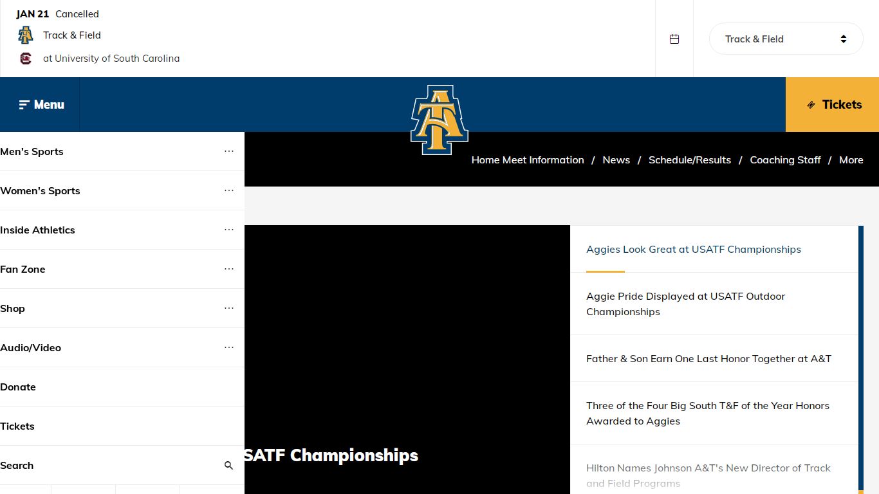Select Fan Zone menu item
The height and width of the screenshot is (494, 879).
[23, 270]
